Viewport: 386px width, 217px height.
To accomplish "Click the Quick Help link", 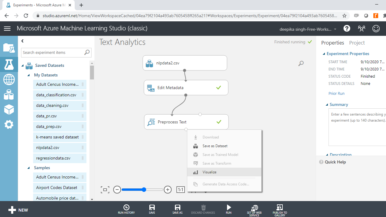I will point(335,162).
